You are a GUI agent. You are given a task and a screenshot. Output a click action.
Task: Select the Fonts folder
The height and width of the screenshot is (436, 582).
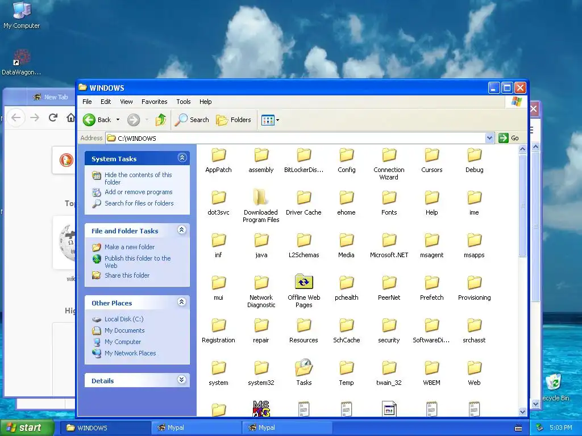click(389, 203)
